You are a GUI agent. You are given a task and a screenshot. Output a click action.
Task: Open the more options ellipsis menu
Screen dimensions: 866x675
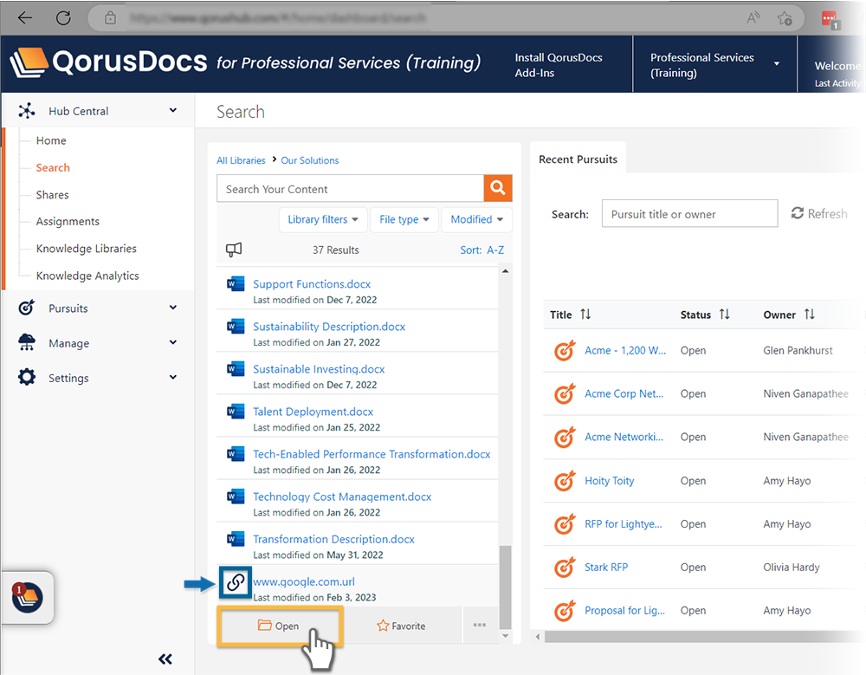pos(480,626)
